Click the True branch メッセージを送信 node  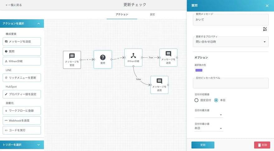pyautogui.click(x=168, y=57)
